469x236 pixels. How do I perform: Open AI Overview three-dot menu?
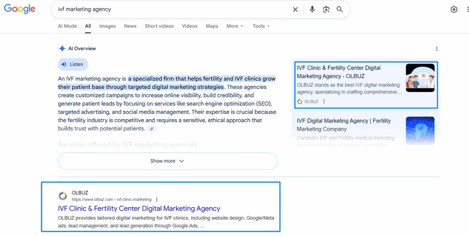click(x=436, y=48)
